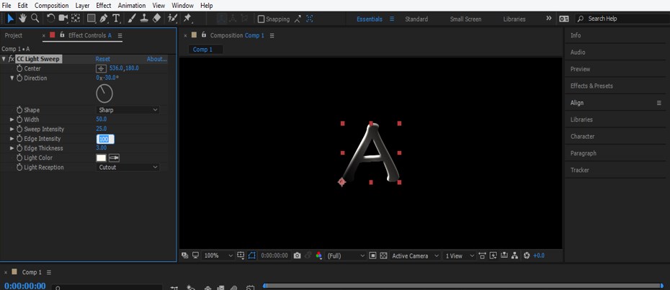Select the Eraser tool
Image resolution: width=670 pixels, height=290 pixels.
[157, 18]
